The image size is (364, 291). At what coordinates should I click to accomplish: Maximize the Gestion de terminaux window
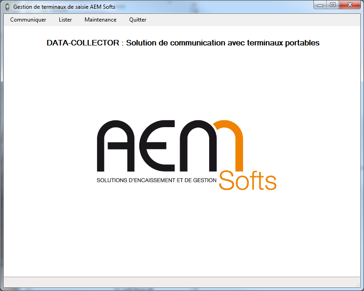332,5
